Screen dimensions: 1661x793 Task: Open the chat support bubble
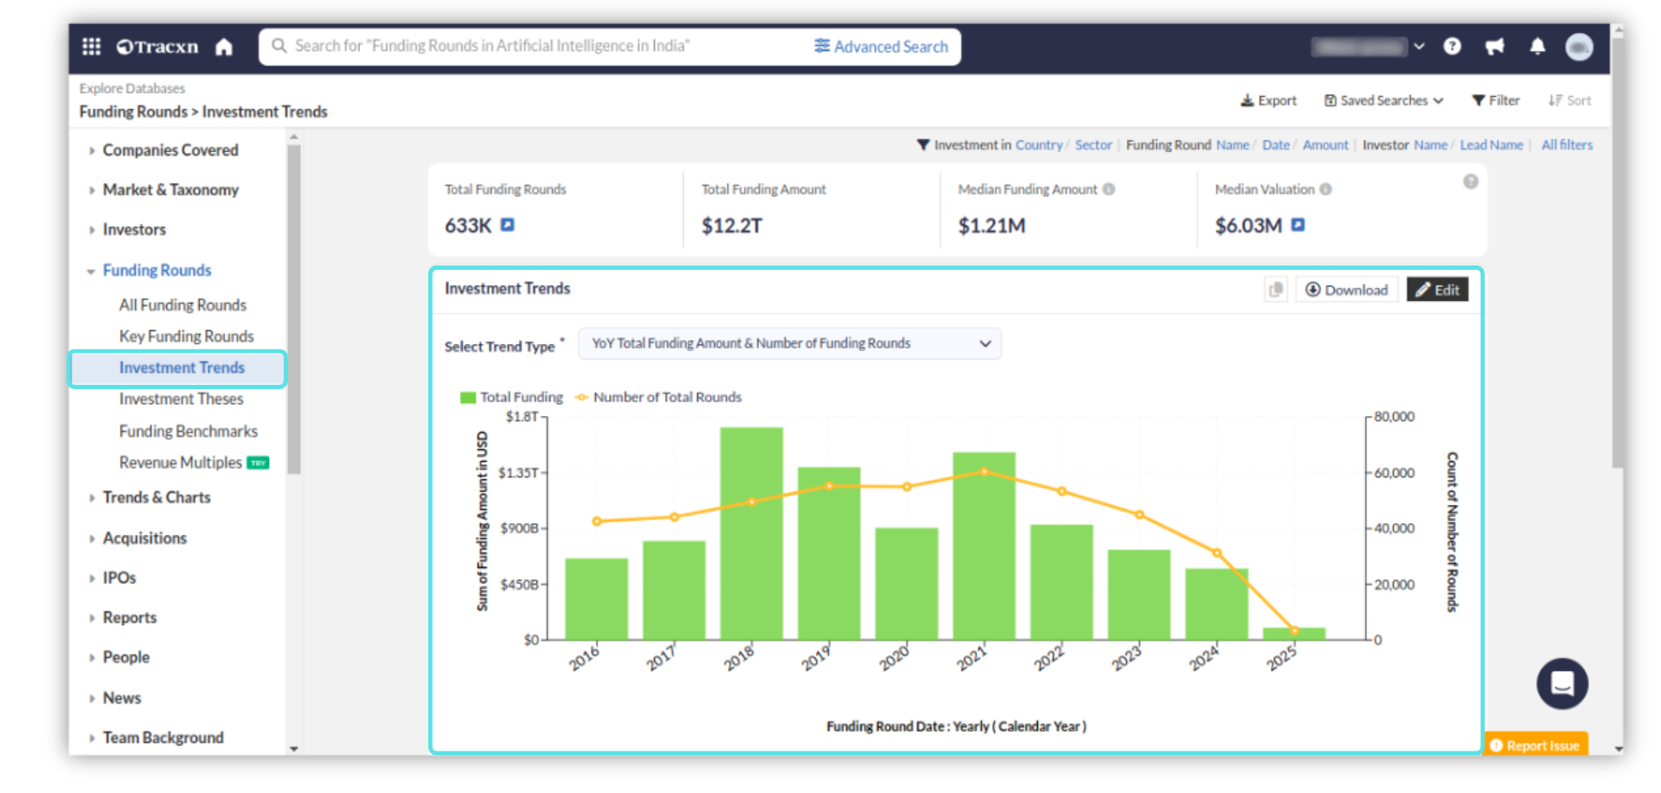coord(1562,684)
